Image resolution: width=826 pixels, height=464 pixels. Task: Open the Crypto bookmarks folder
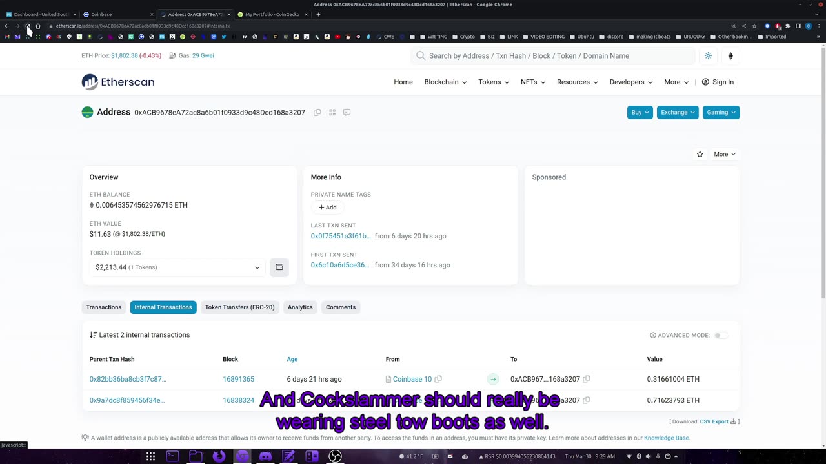pos(463,37)
